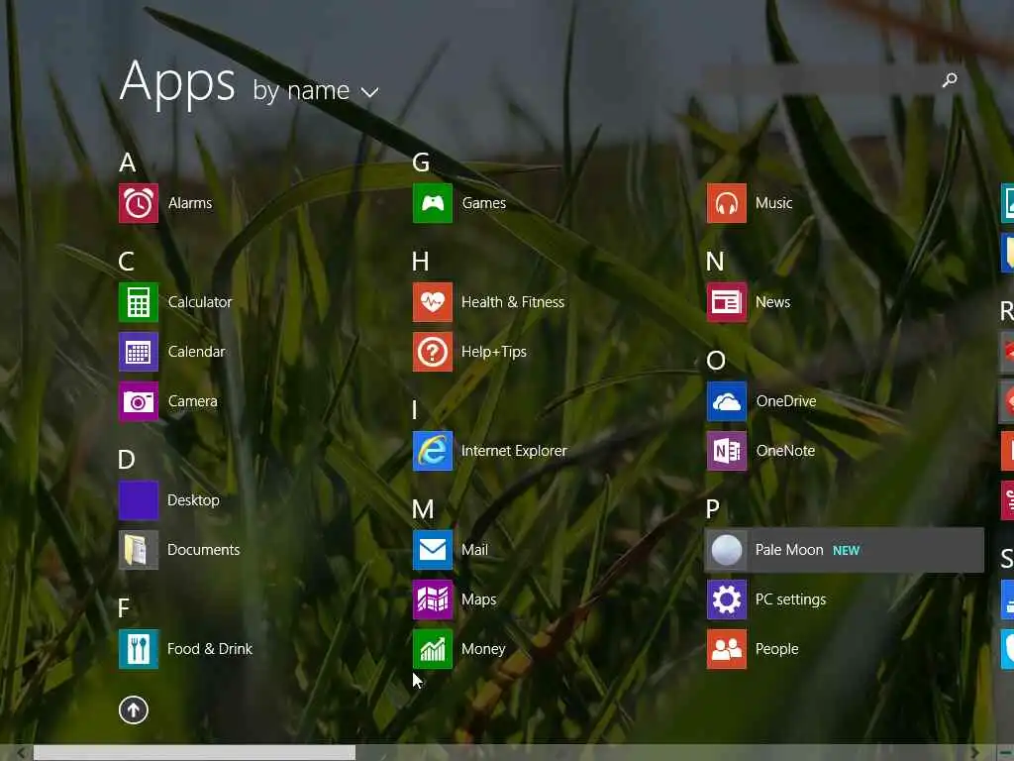Click the scrollbar right arrow
Screen dimensions: 1014x761
click(974, 753)
